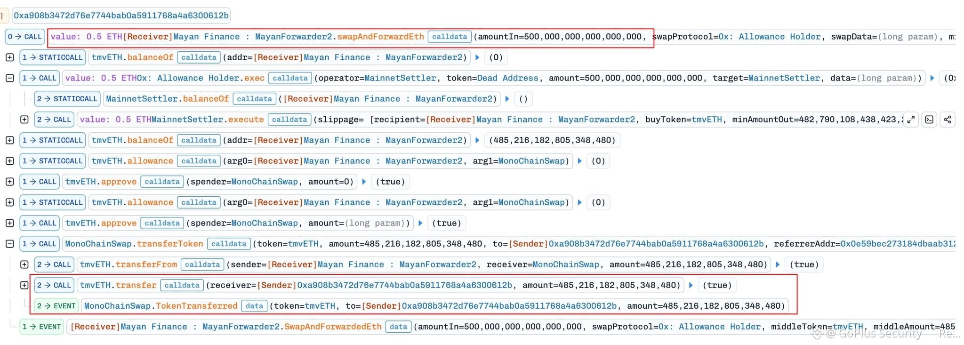The height and width of the screenshot is (345, 964).
Task: Collapse the MonoChainSwap.transferToken call
Action: pos(9,244)
